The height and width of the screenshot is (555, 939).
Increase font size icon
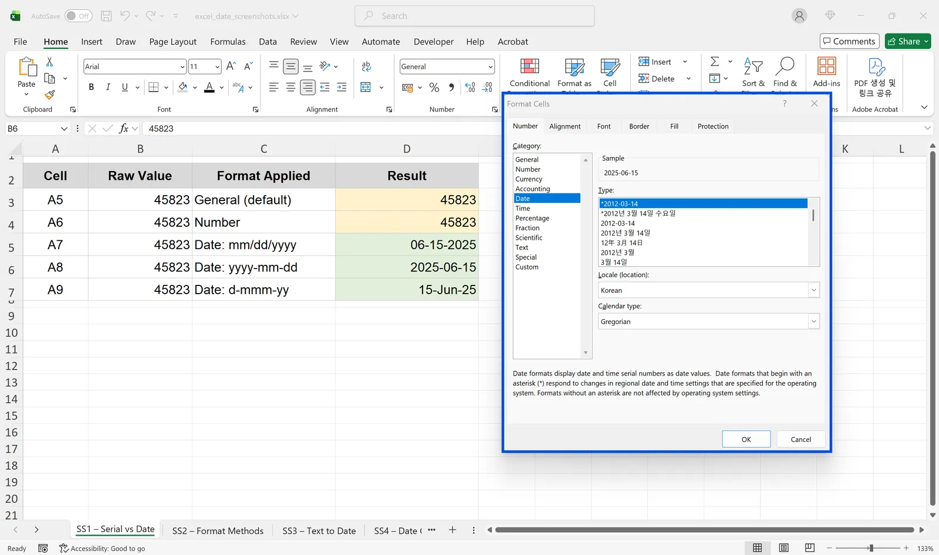tap(231, 66)
